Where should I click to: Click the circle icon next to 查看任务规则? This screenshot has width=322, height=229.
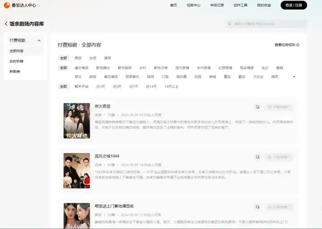click(298, 45)
